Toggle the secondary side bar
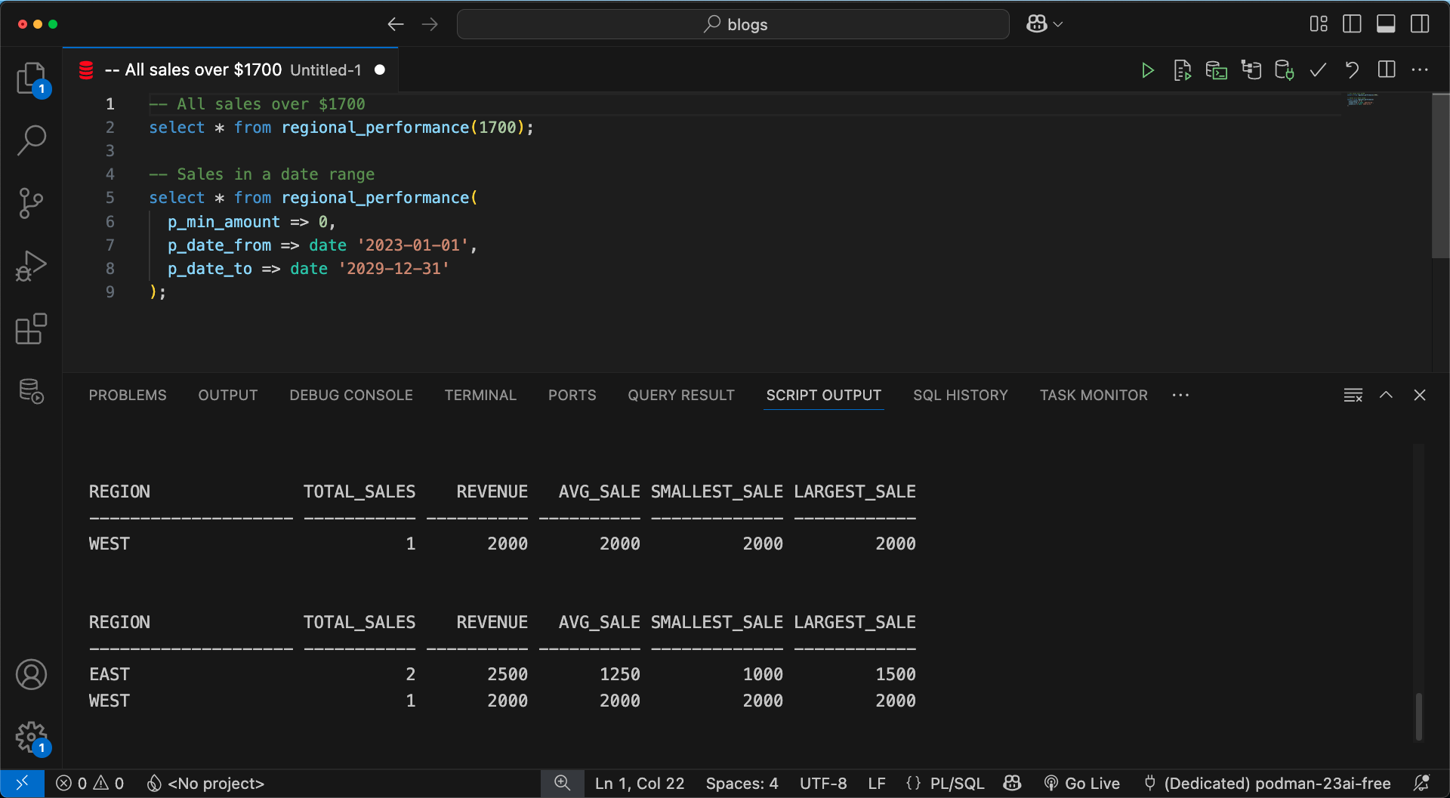1450x798 pixels. pos(1420,24)
